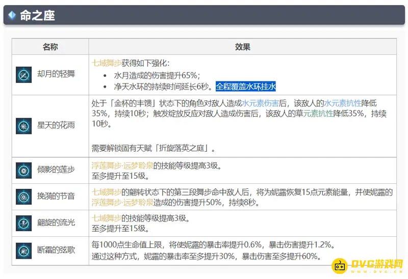The width and height of the screenshot is (408, 279).
Task: Click the 命之座 section title
Action: click(x=37, y=15)
